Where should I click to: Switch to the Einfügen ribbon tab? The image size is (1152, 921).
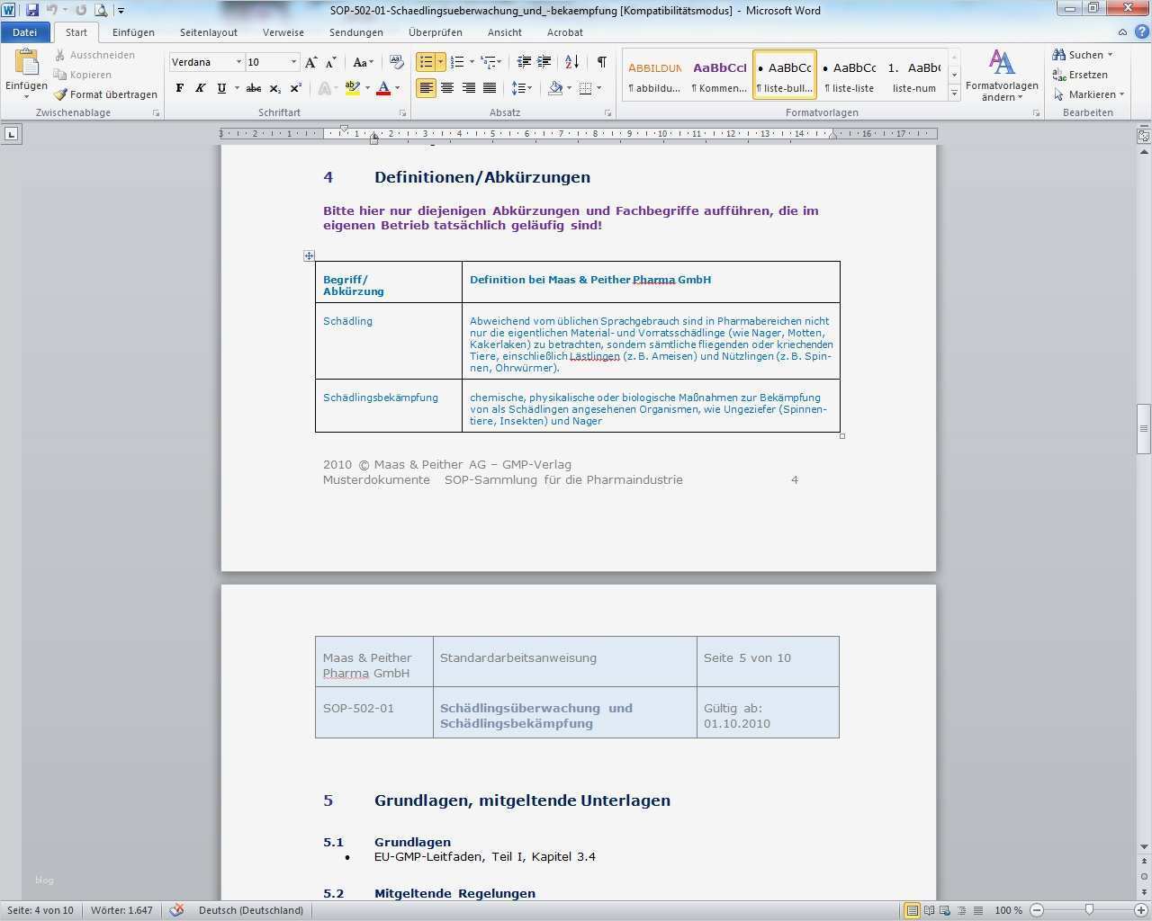(x=133, y=32)
